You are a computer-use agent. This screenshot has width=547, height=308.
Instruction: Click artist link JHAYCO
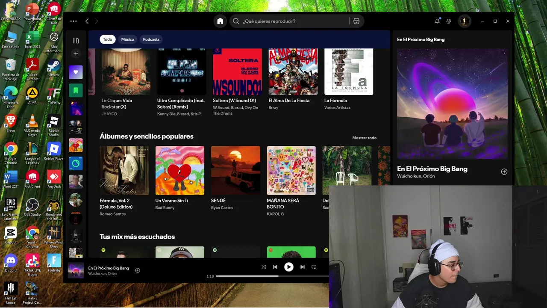(109, 114)
